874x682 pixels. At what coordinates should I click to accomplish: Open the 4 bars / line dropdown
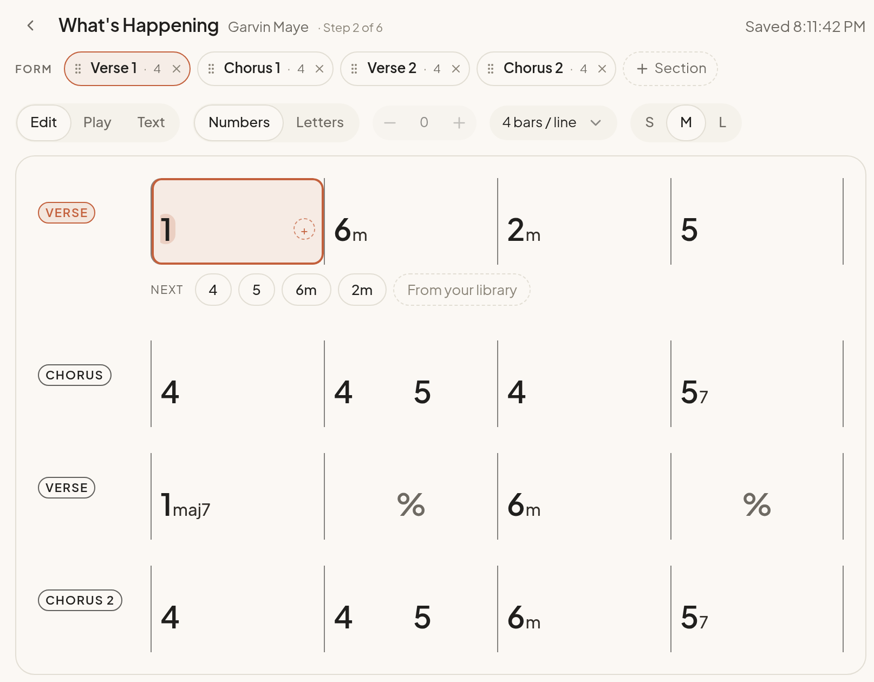tap(553, 123)
